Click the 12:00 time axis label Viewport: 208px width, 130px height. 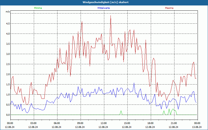[104, 123]
